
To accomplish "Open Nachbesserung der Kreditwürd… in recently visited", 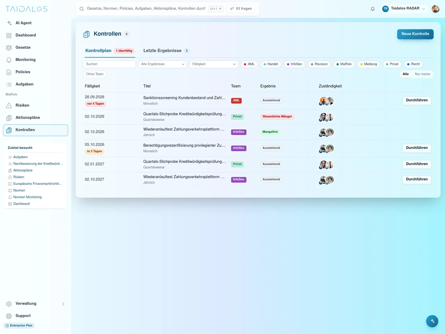I will click(x=38, y=164).
